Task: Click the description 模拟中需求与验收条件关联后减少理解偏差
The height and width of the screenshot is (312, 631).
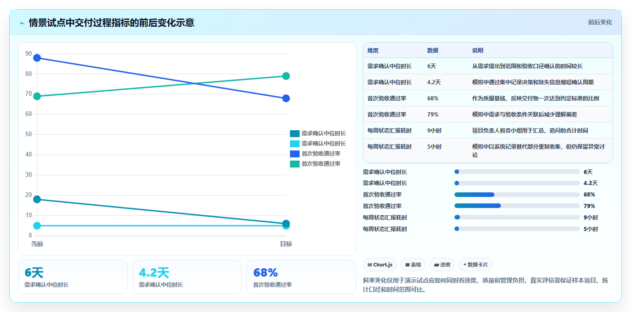Action: [x=524, y=115]
